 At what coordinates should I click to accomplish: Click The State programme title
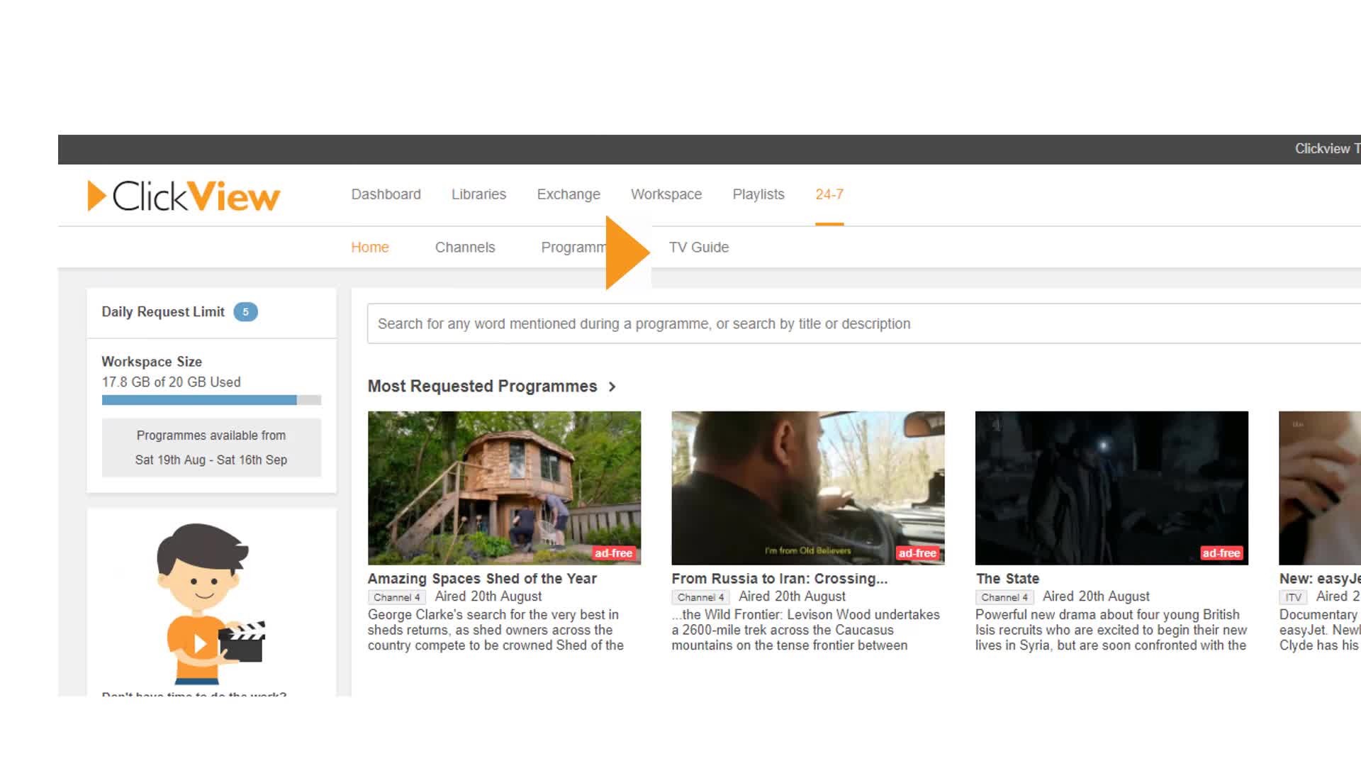pyautogui.click(x=1007, y=579)
